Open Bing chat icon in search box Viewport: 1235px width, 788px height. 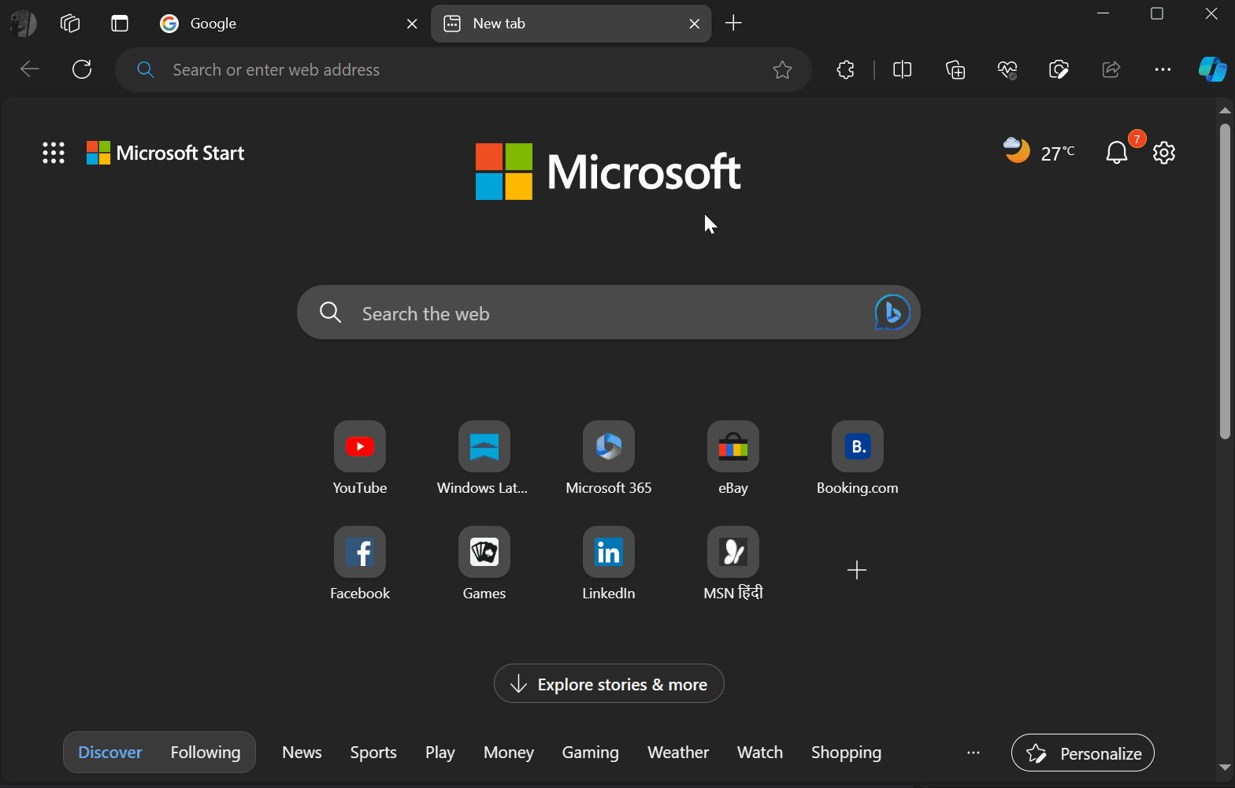(892, 313)
